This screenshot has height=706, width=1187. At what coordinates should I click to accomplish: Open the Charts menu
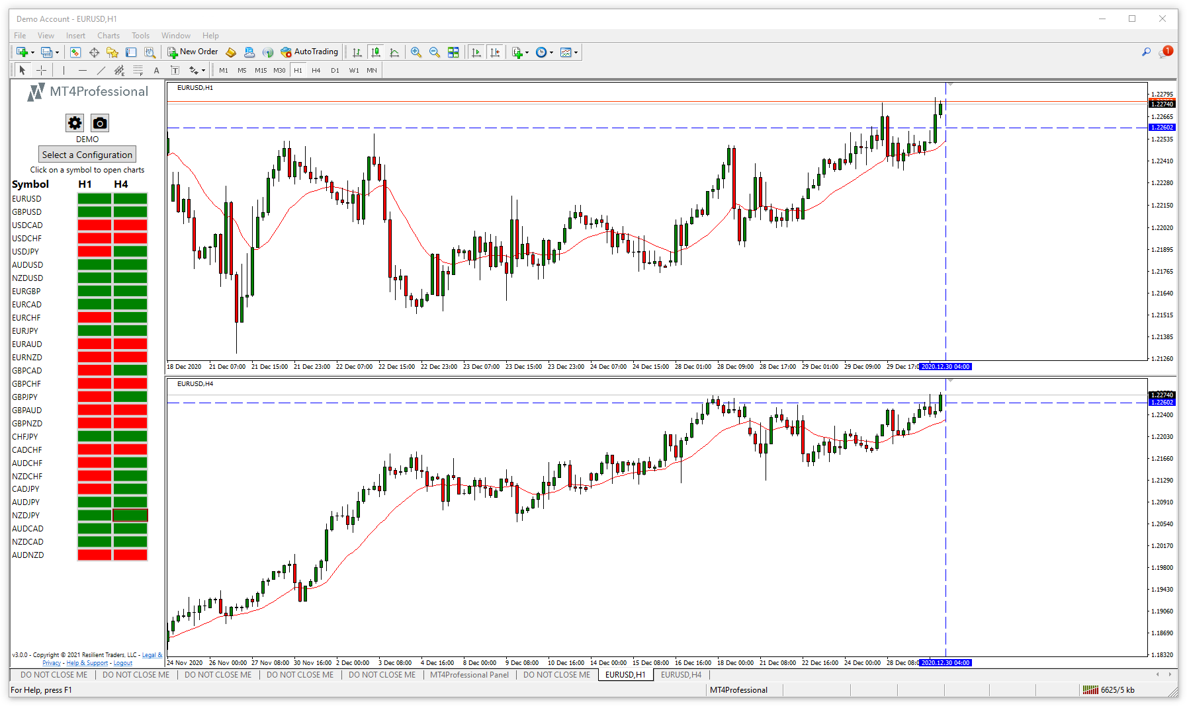pos(108,36)
